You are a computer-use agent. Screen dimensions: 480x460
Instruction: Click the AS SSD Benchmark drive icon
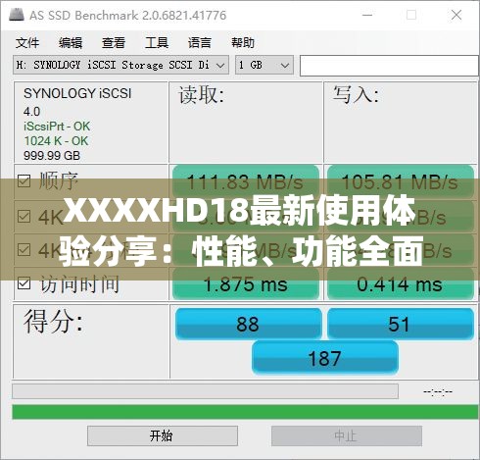click(x=17, y=15)
